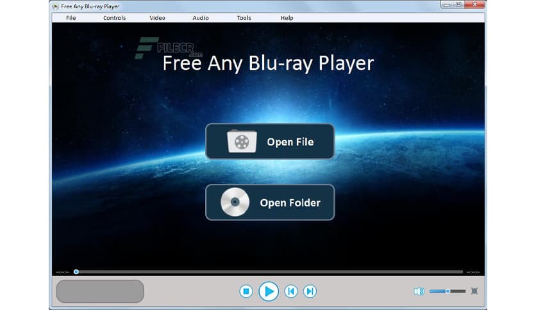Screen dimensions: 536x310
Task: Click the Open Folder button
Action: coord(270,202)
